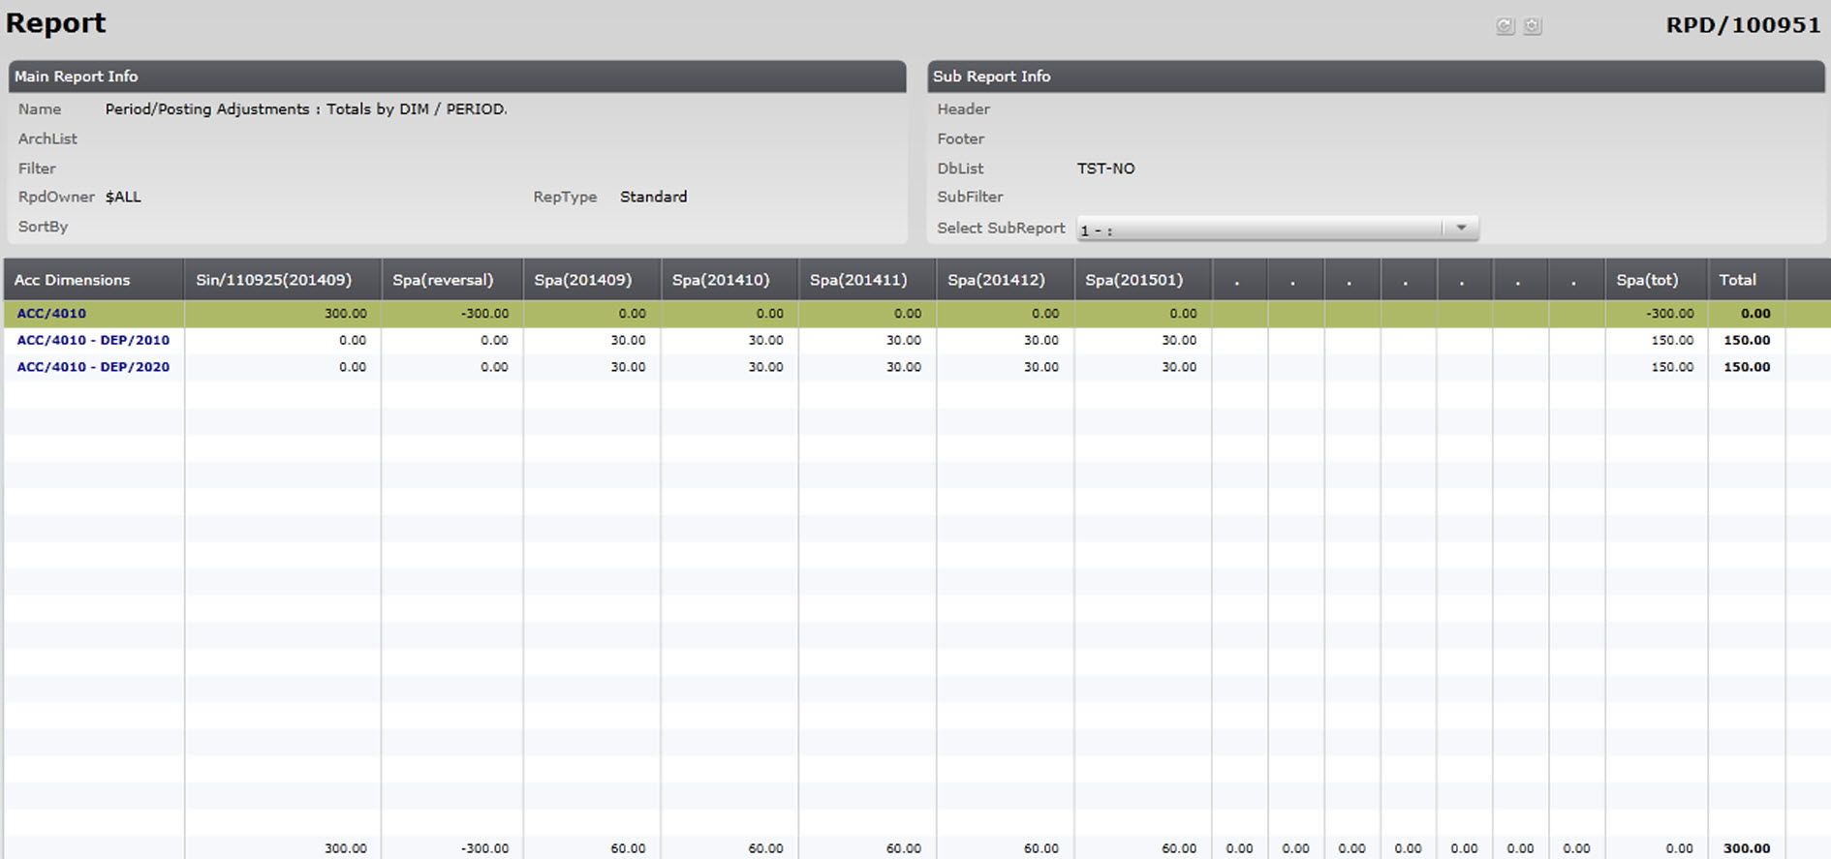This screenshot has height=859, width=1831.
Task: Click the footer grand total 300.00
Action: [1747, 848]
